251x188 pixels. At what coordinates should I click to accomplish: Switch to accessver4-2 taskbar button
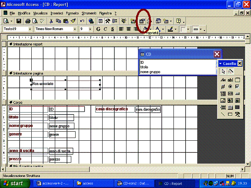coord(53,183)
